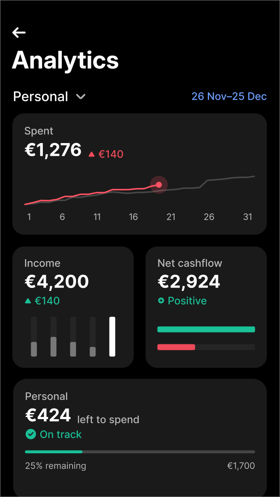Viewport: 280px width, 497px height.
Task: Expand the account selector chevron
Action: tap(80, 97)
